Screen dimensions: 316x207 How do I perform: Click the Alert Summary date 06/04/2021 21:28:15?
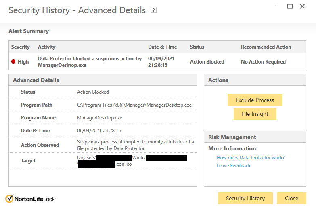coord(161,61)
